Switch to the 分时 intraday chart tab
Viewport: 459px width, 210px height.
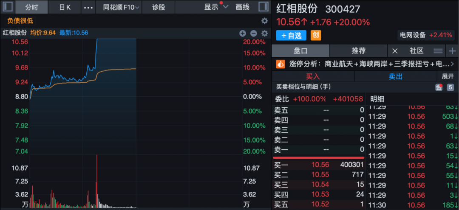click(31, 7)
